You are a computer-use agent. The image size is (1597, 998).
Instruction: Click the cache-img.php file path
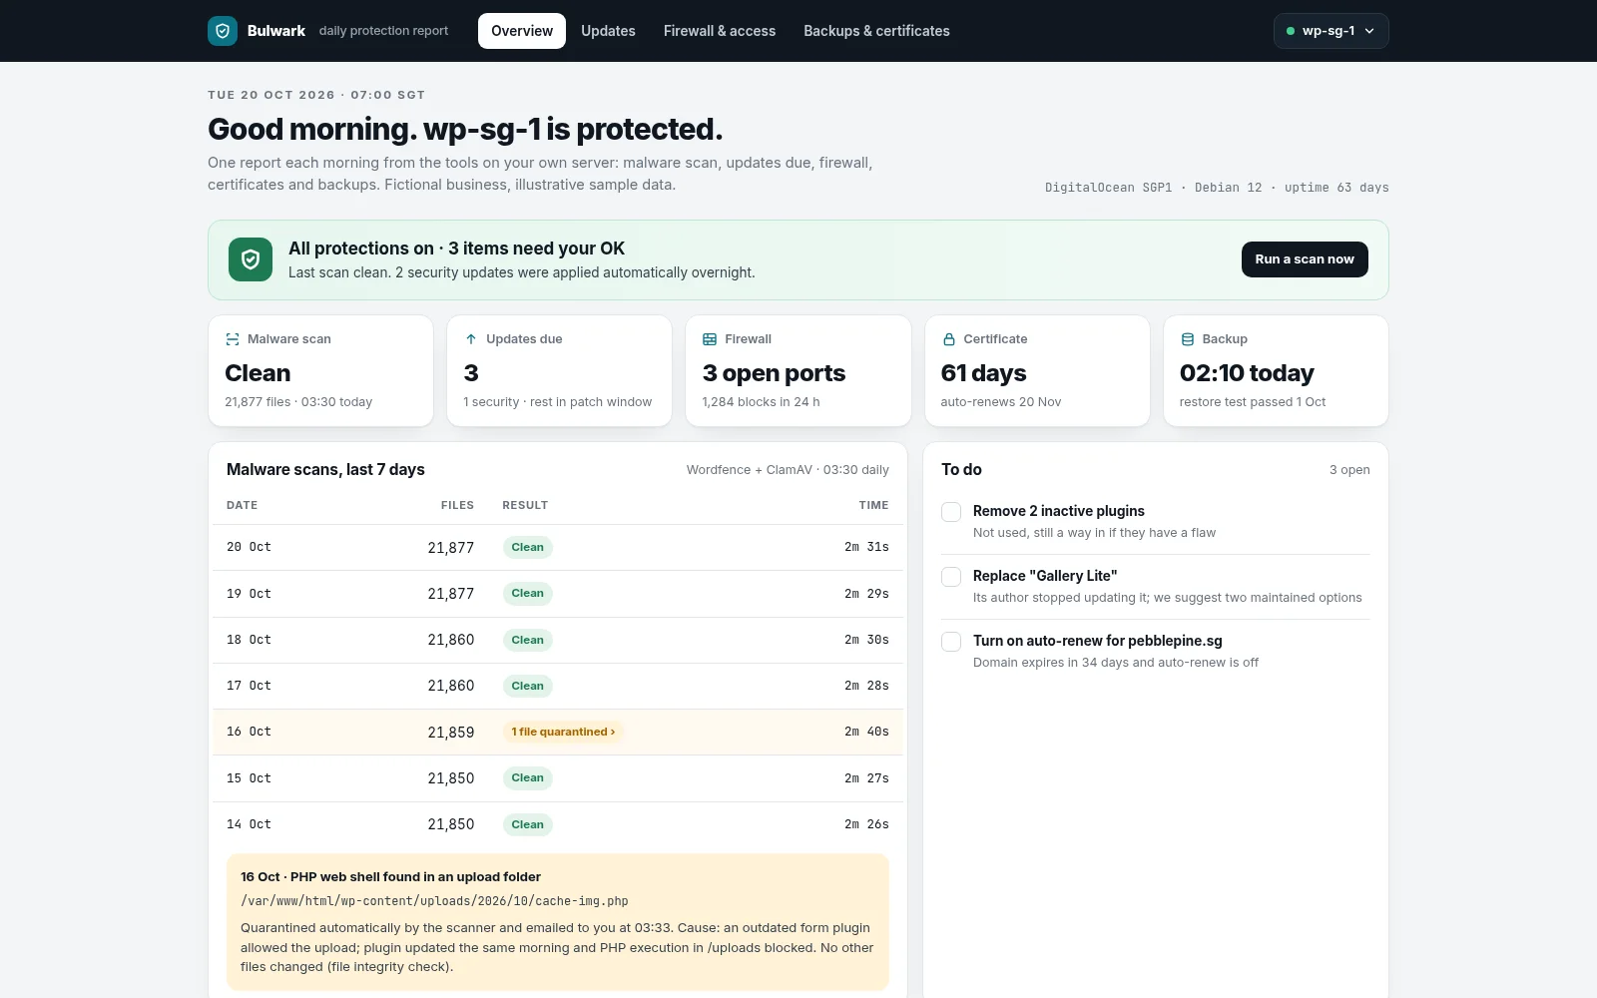[434, 901]
